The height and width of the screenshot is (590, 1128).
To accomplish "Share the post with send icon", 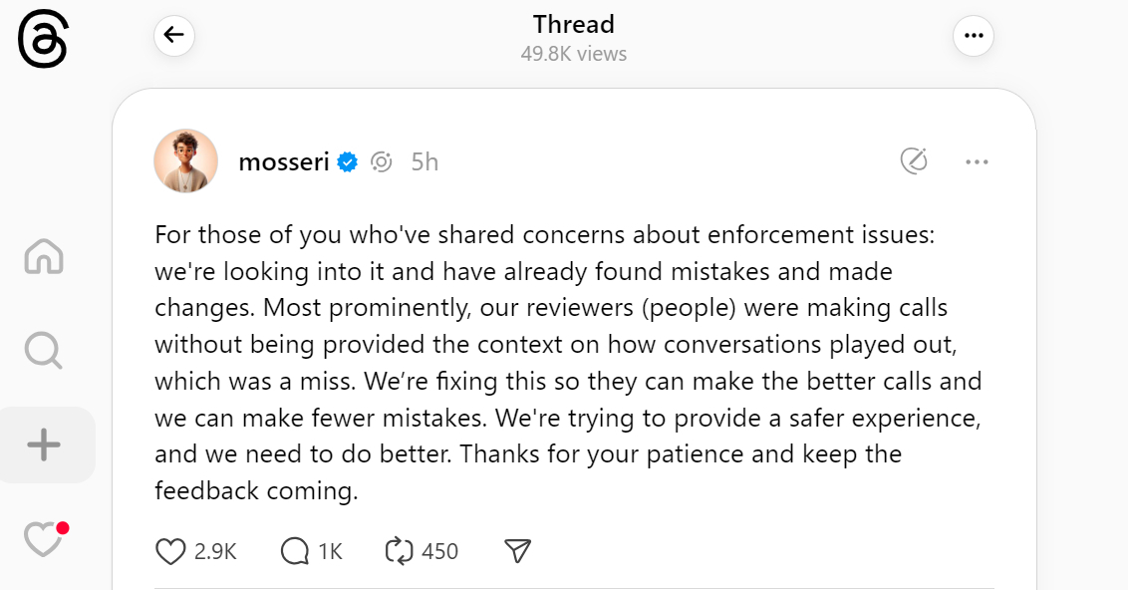I will coord(517,551).
